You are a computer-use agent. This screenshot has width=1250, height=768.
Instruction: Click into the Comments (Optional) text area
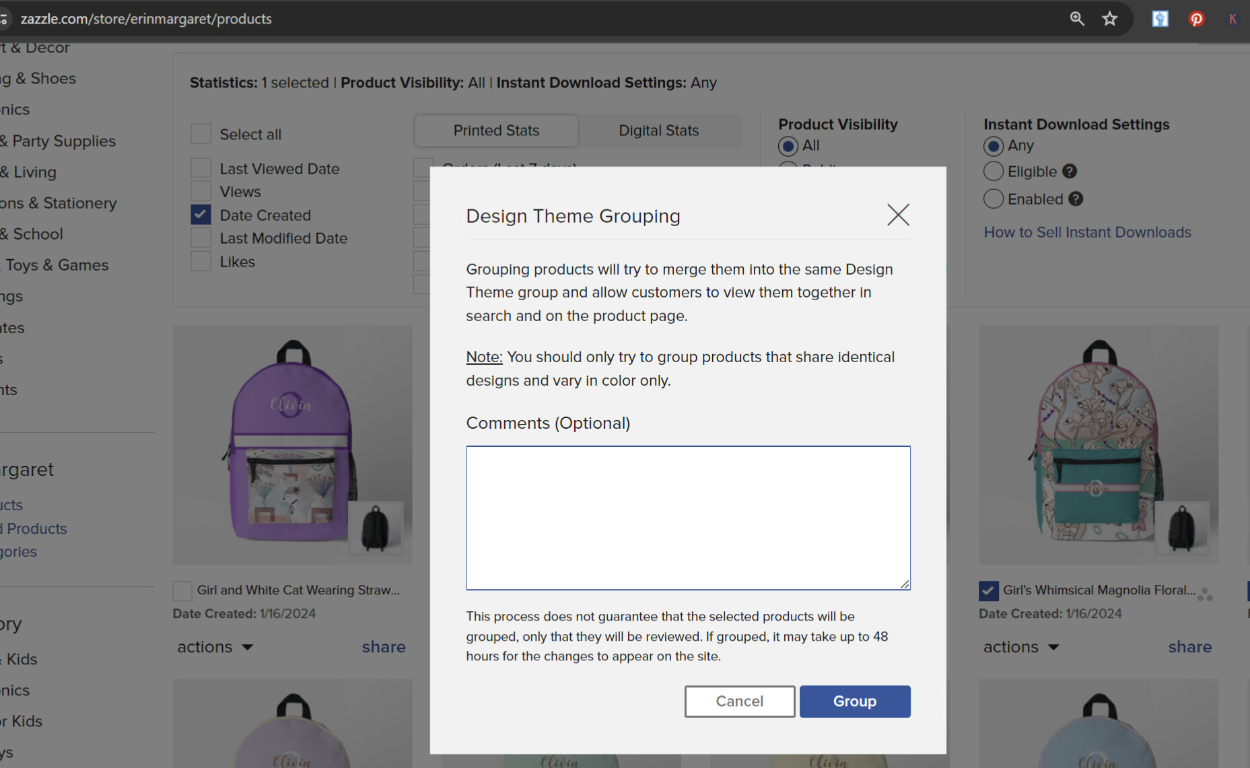(x=688, y=518)
